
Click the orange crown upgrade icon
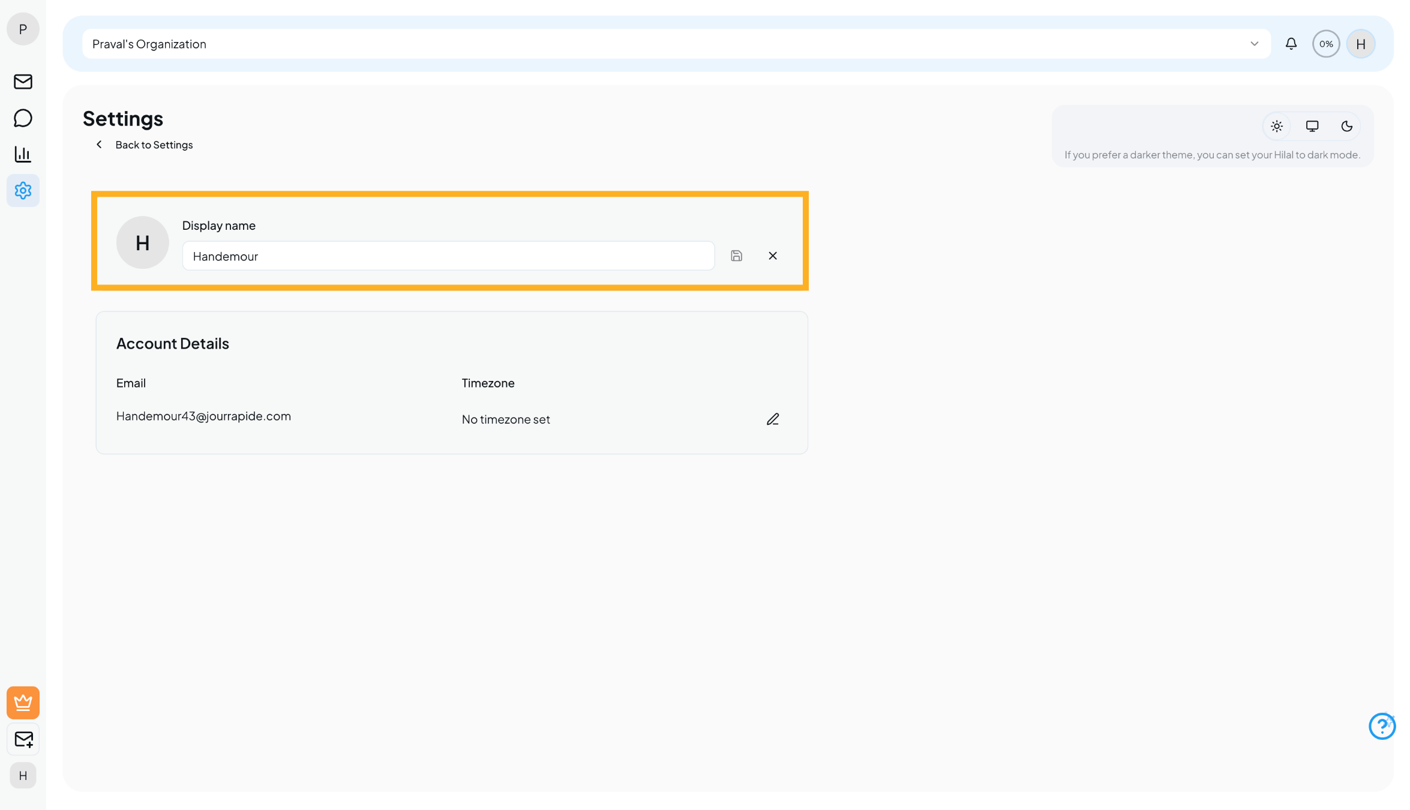click(x=23, y=703)
